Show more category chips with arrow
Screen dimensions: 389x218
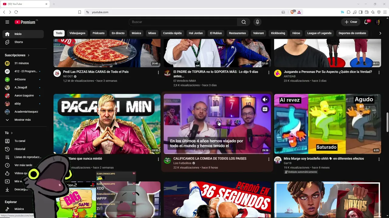[x=380, y=33]
